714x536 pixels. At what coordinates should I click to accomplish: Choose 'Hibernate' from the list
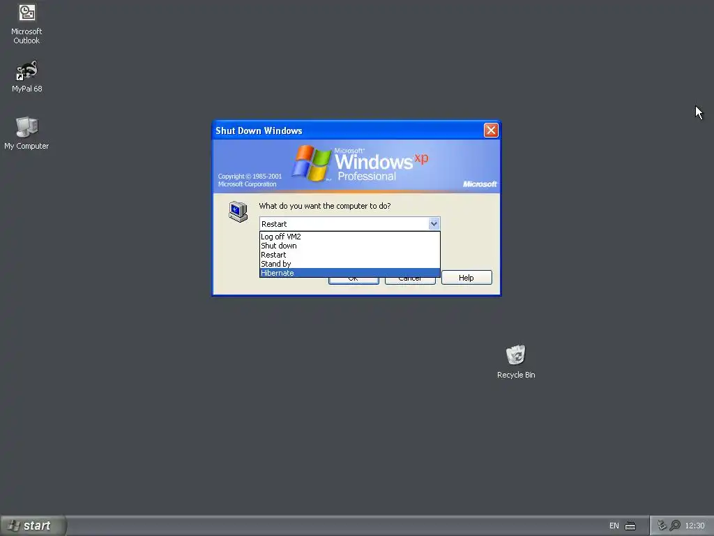coord(350,273)
